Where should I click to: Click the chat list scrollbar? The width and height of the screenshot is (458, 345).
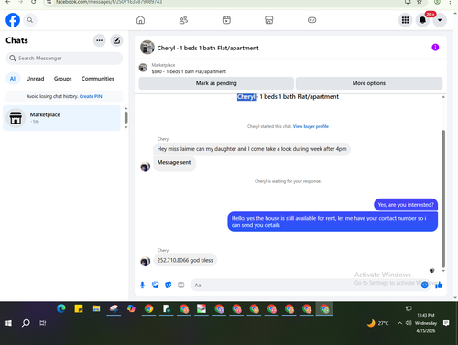point(125,117)
